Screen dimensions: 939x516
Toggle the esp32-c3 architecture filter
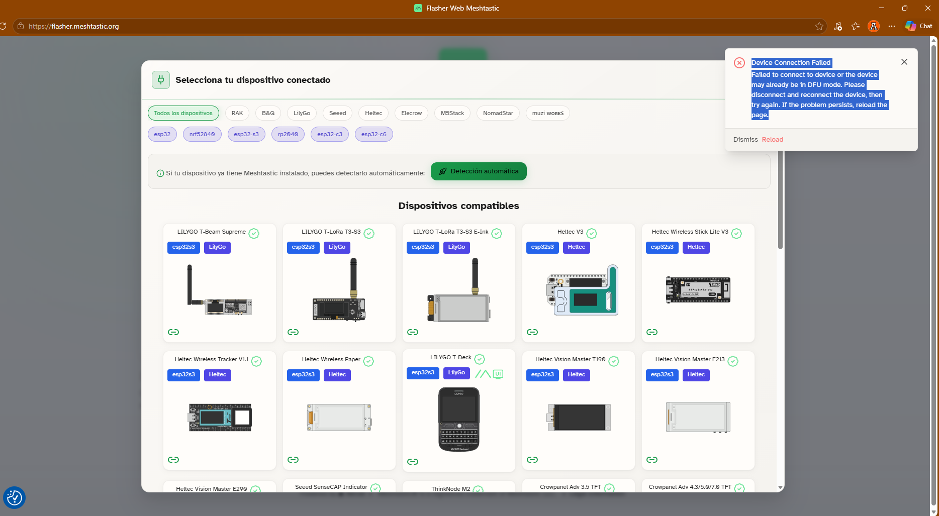point(330,134)
